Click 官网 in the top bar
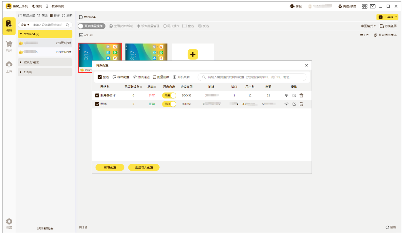 tap(37, 6)
